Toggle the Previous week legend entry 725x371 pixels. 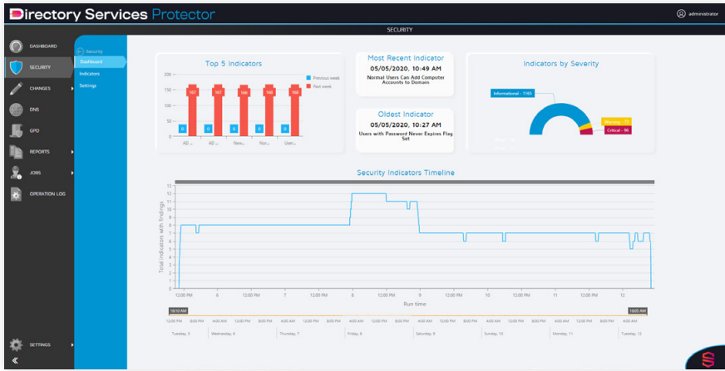click(323, 78)
